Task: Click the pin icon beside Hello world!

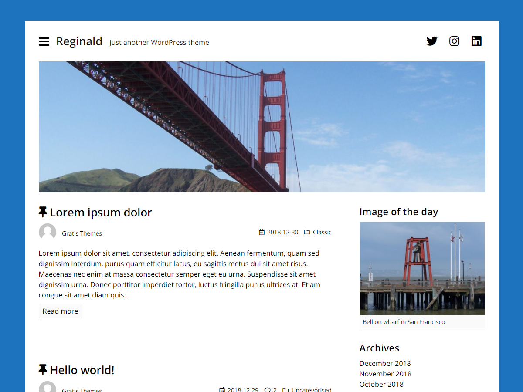Action: click(x=43, y=370)
